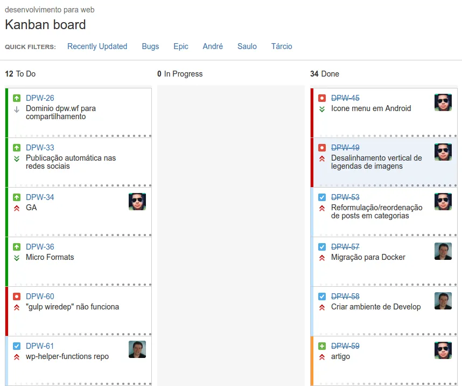Image resolution: width=462 pixels, height=386 pixels.
Task: Click the blue task checkbox icon on DPW-61
Action: [x=17, y=346]
